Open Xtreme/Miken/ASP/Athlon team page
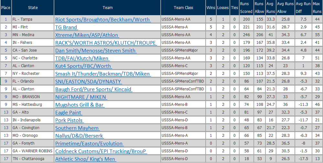This screenshot has width=323, height=163. (87, 35)
